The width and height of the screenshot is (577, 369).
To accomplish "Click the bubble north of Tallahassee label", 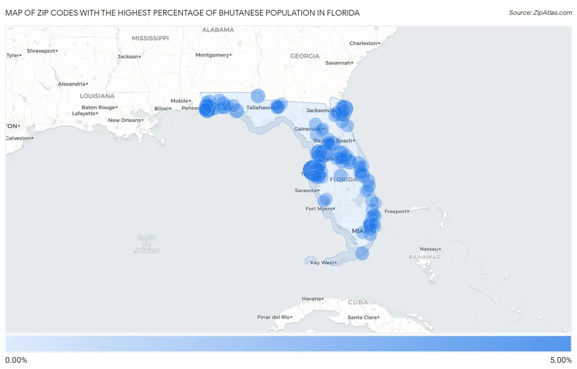I will pyautogui.click(x=258, y=96).
